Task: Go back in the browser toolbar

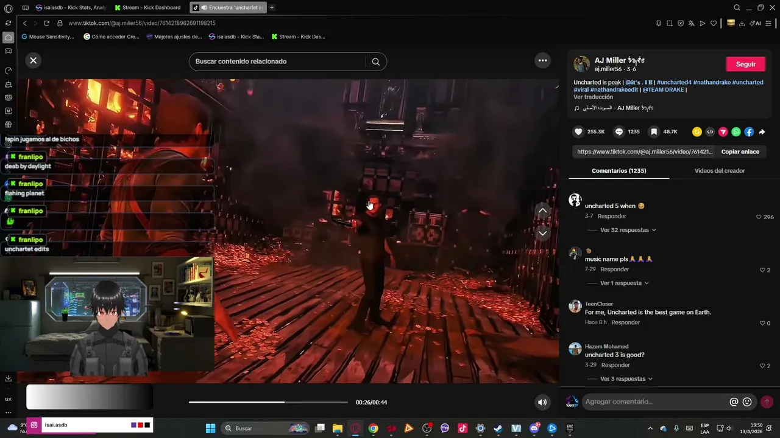Action: click(x=24, y=23)
